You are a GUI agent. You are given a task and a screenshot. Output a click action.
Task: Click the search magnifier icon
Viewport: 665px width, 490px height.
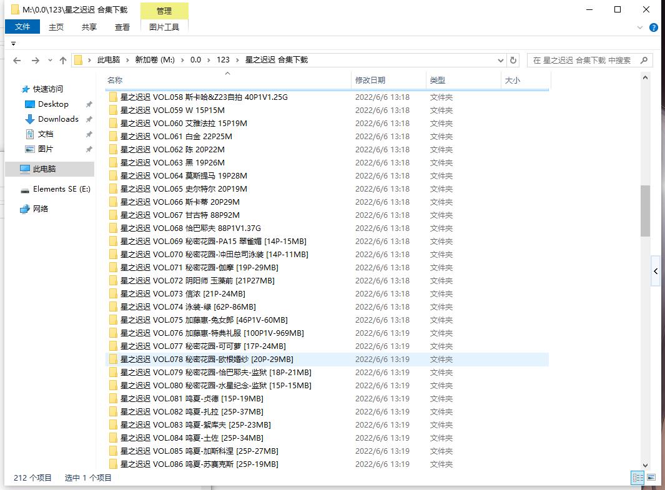(644, 60)
